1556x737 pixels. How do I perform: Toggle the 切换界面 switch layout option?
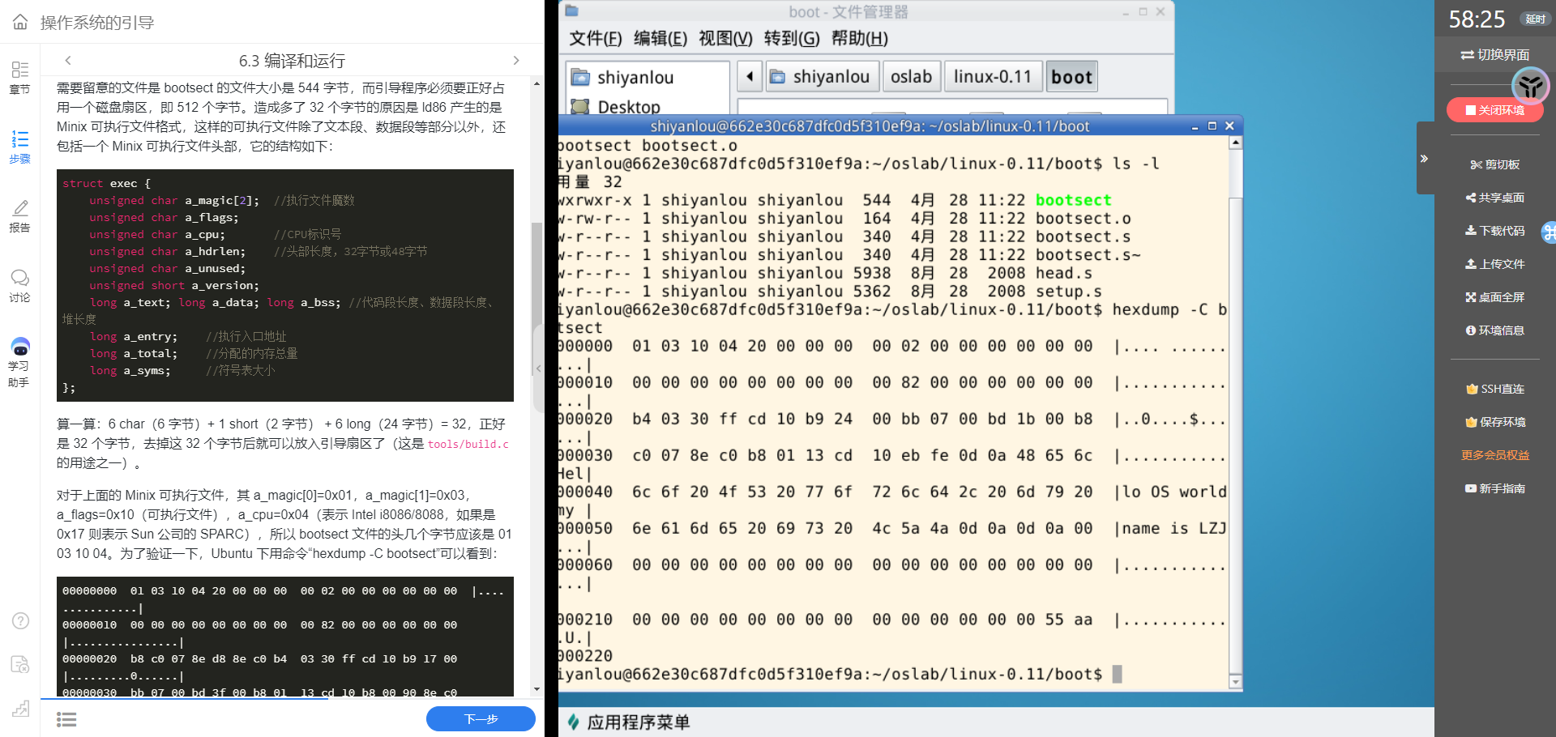(1495, 54)
